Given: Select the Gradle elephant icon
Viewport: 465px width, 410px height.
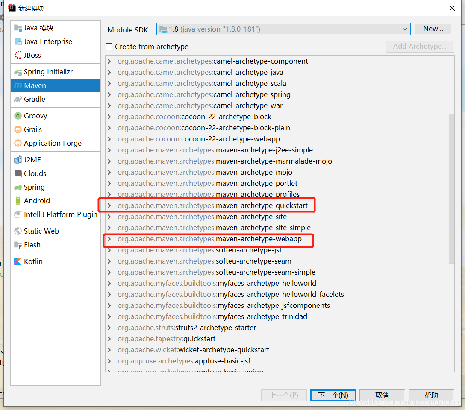Looking at the screenshot, I should click(18, 99).
